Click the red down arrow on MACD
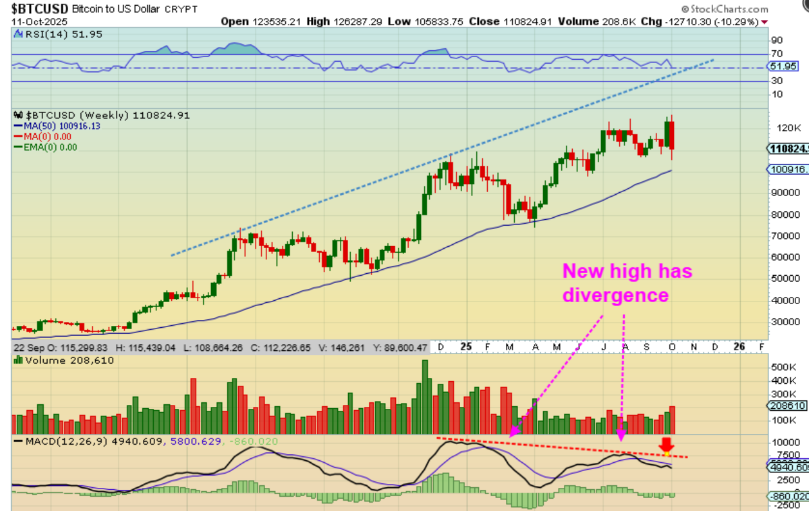Image resolution: width=809 pixels, height=511 pixels. pos(667,444)
